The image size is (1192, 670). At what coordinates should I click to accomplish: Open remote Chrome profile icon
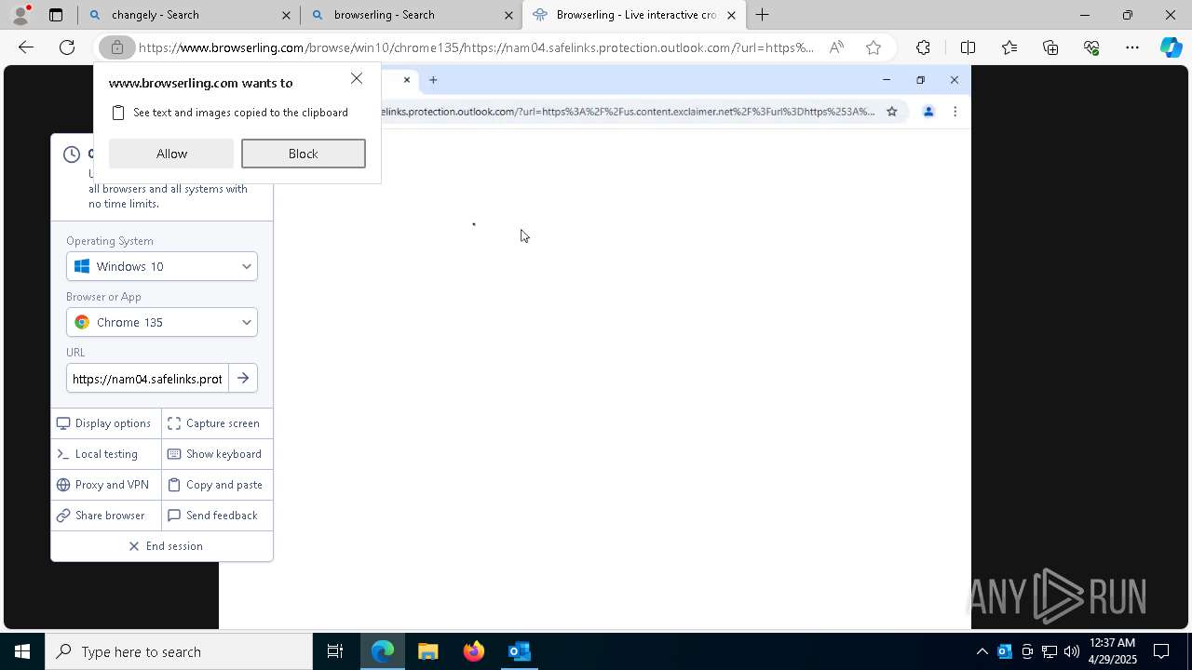click(x=928, y=112)
